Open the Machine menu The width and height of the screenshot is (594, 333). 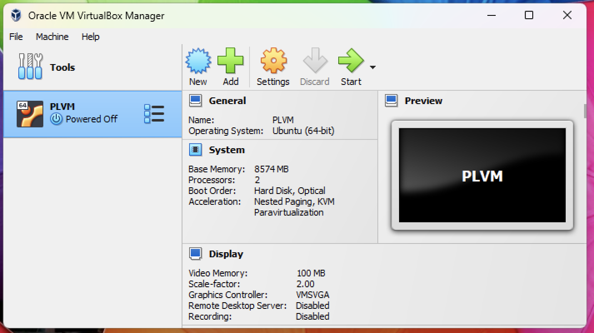tap(52, 37)
